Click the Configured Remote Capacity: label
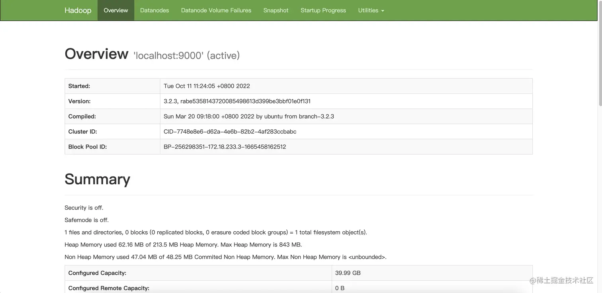Screen dimensions: 602x293 coord(109,288)
